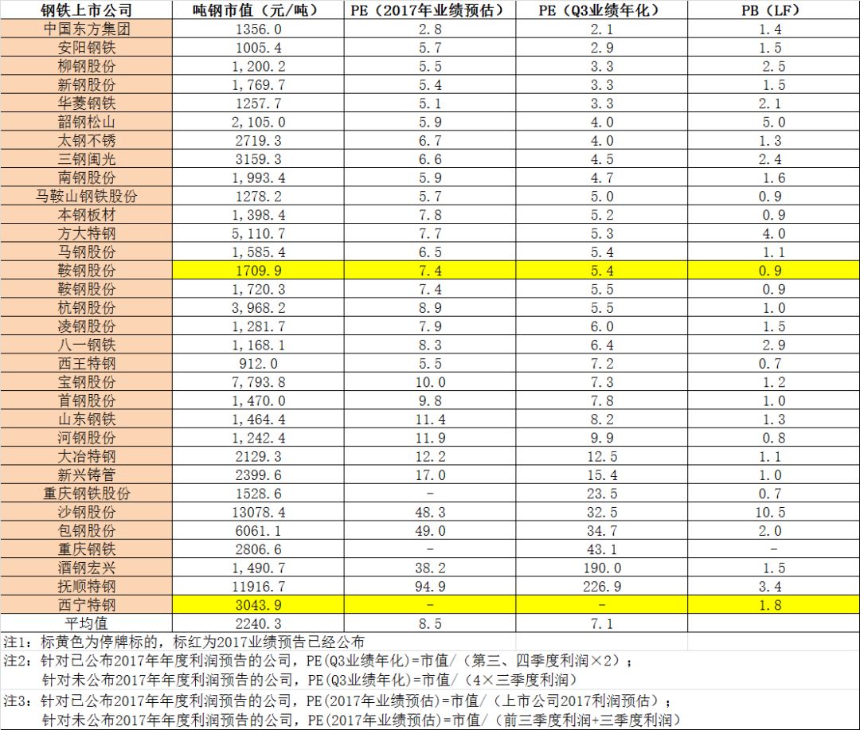Select the PB value 5.0 for 韶钢松山
Screen dimensions: 860x730
[x=773, y=123]
